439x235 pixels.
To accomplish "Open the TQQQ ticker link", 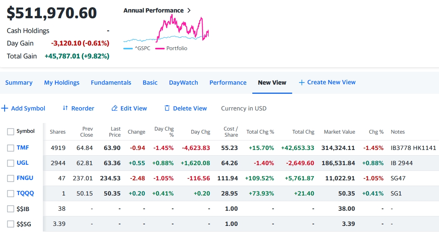I will point(25,193).
